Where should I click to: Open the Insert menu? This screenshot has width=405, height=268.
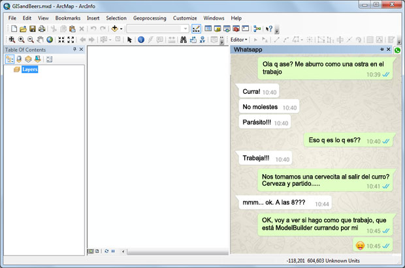[93, 18]
